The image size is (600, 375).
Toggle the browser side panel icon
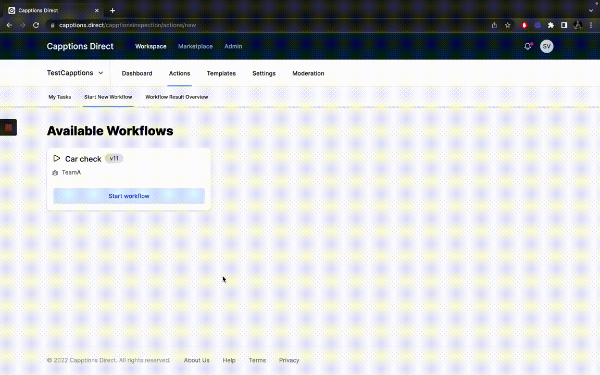tap(564, 25)
